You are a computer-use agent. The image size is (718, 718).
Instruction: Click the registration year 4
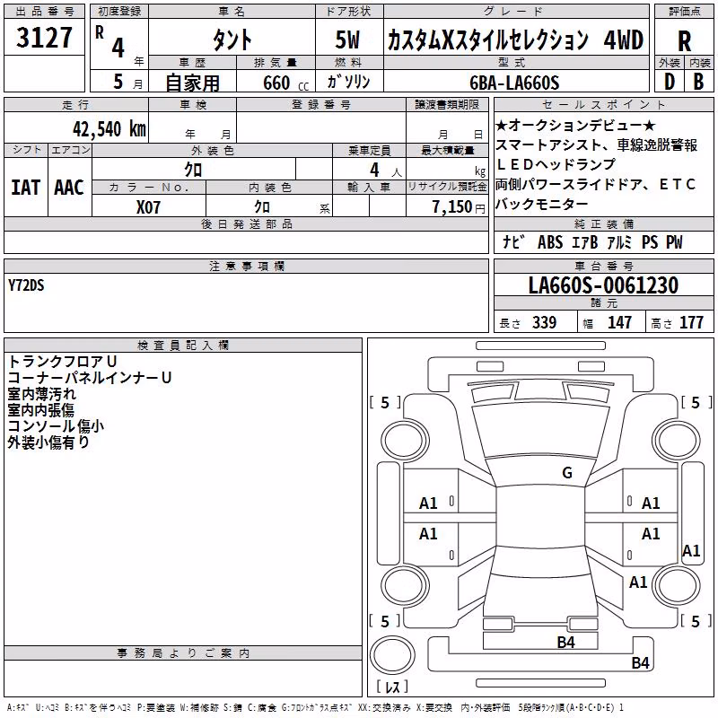[x=118, y=48]
